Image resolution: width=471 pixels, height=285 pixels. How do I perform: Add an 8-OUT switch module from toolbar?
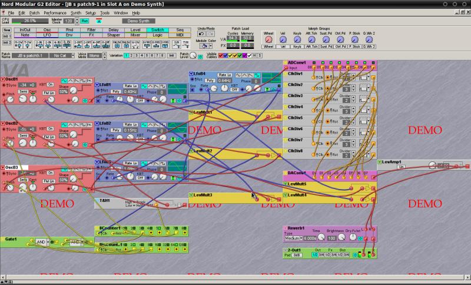click(x=106, y=45)
